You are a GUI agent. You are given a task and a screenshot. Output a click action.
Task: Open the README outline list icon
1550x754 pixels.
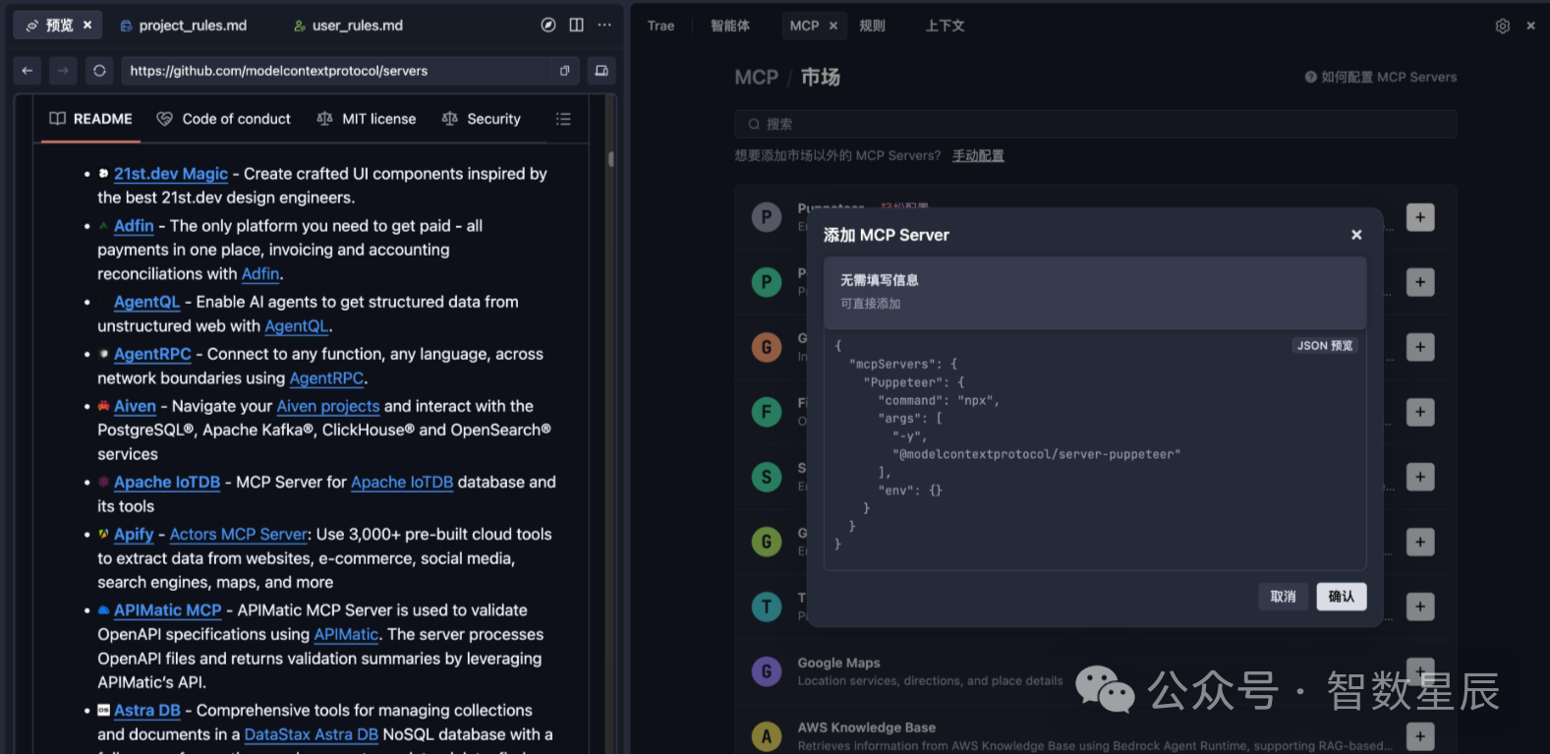563,119
